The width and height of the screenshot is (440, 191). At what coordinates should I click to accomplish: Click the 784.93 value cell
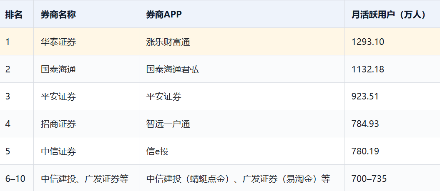(x=392, y=124)
